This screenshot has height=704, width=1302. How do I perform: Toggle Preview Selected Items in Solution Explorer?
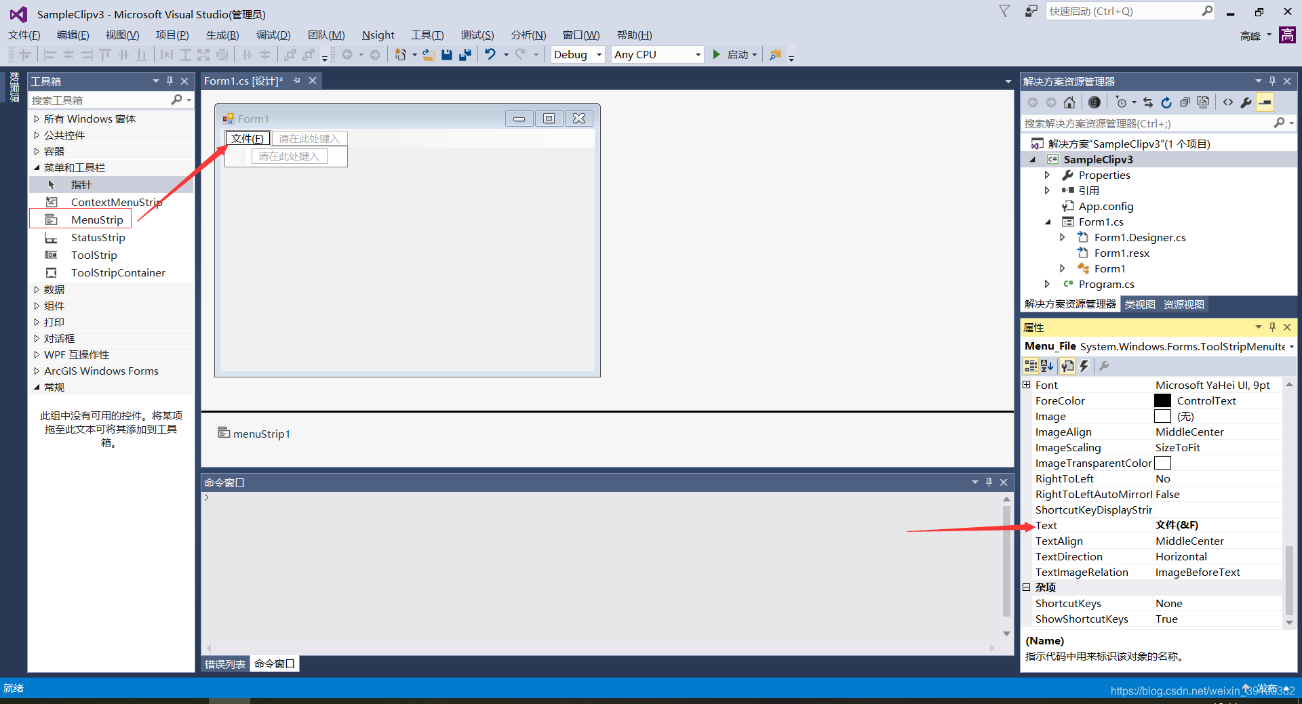point(1265,102)
